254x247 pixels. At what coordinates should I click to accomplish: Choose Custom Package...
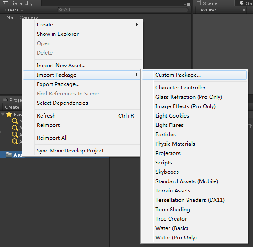(194, 75)
